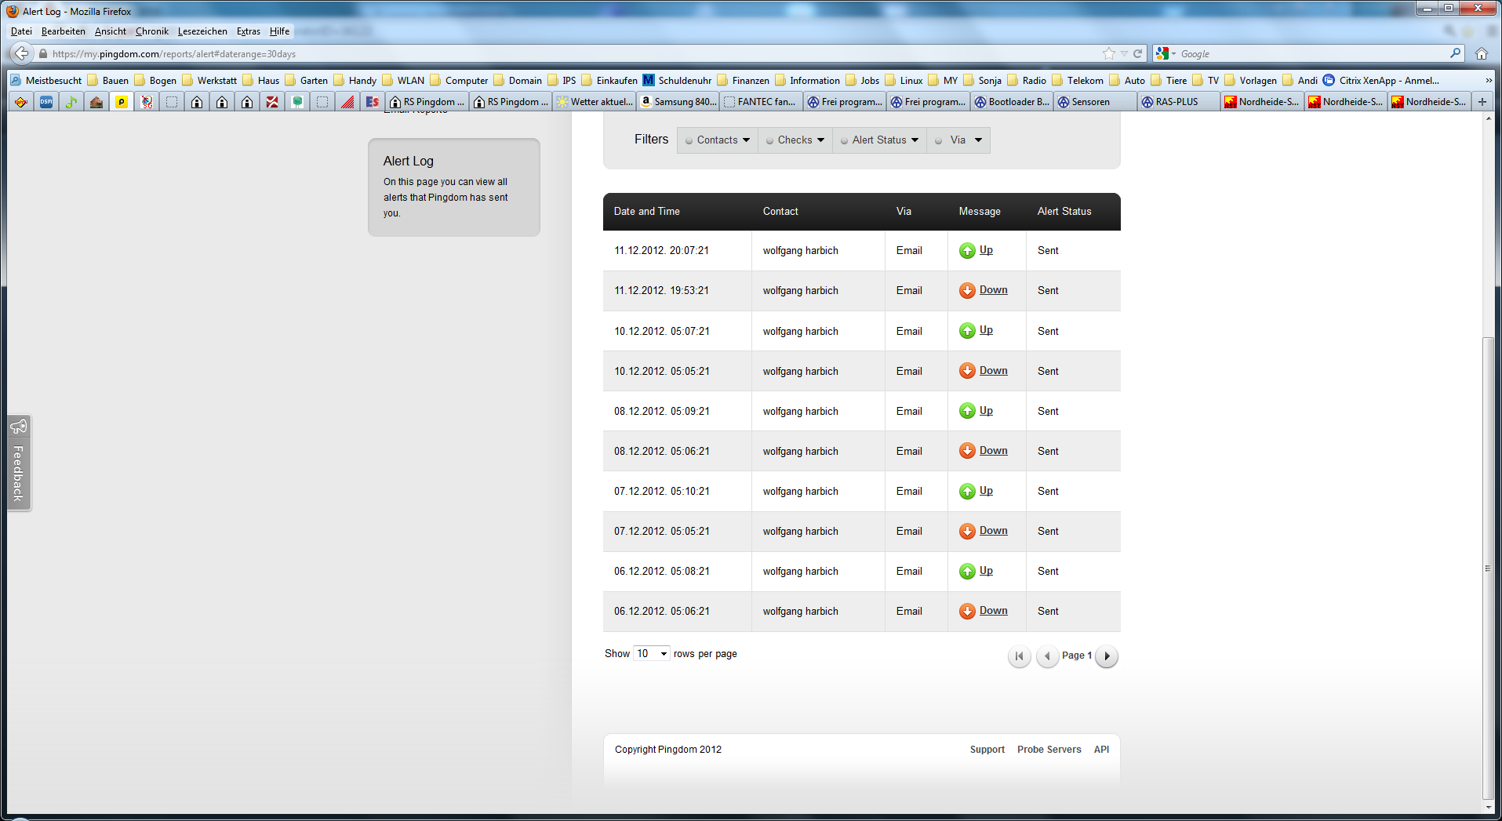The image size is (1502, 821).
Task: Expand the Telekom bookmarks folder
Action: pyautogui.click(x=1078, y=80)
